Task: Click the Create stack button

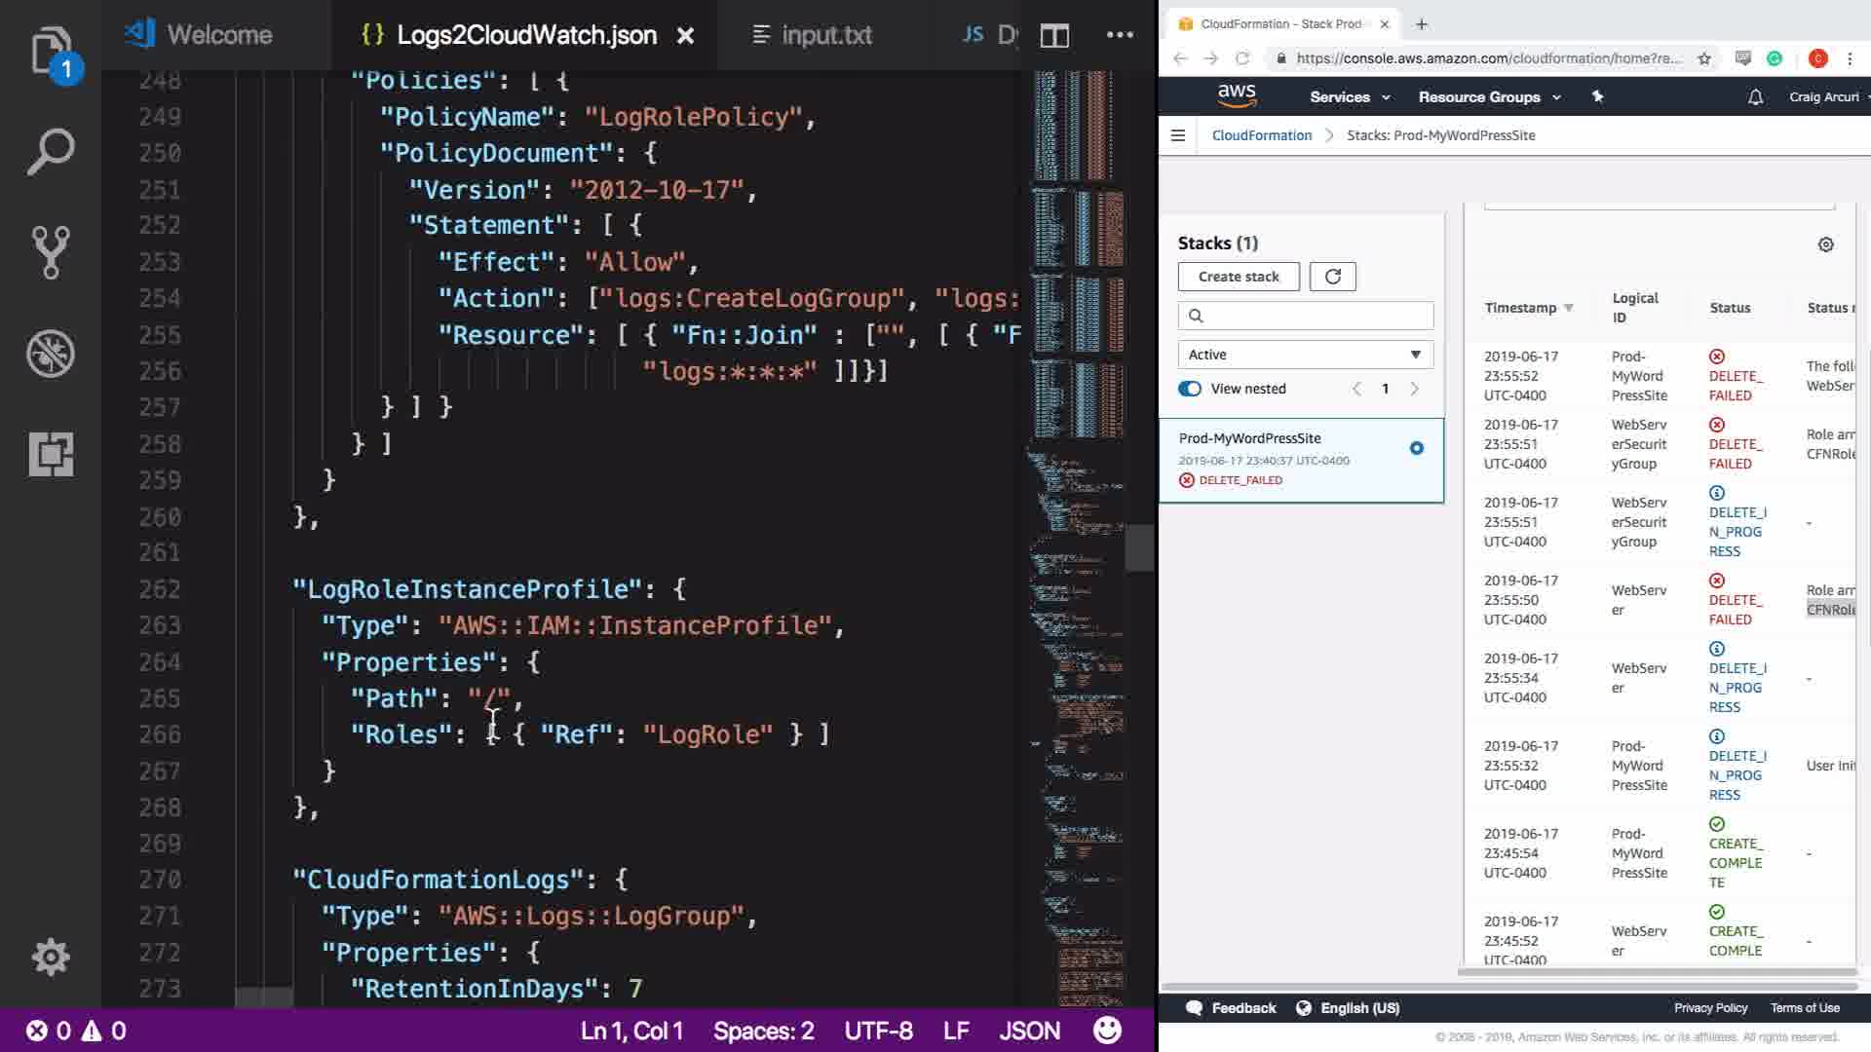Action: click(1238, 277)
